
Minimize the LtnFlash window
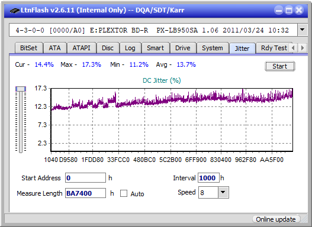pyautogui.click(x=279, y=10)
